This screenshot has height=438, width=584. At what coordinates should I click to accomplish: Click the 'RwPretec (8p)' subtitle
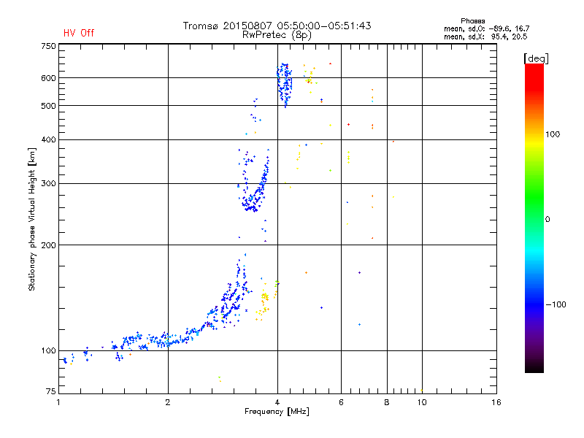click(277, 35)
